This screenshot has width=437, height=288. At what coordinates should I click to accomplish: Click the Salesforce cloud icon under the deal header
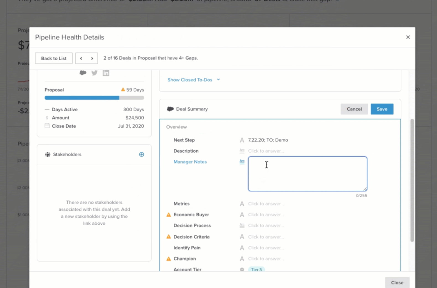(x=83, y=73)
